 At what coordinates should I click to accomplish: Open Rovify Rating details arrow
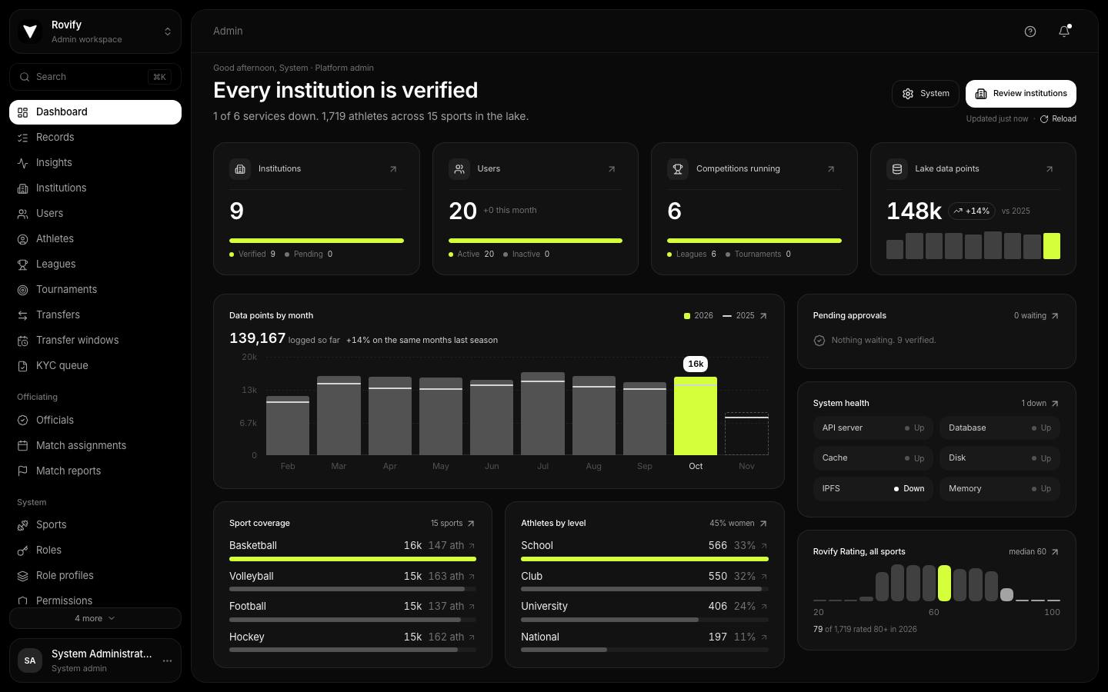(x=1055, y=552)
